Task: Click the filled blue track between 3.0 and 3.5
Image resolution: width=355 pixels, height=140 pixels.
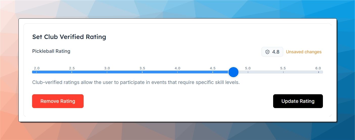Action: coord(125,72)
